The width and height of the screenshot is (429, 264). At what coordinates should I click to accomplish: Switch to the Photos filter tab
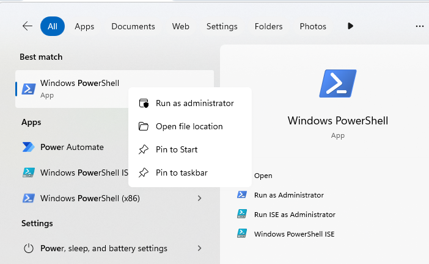313,26
